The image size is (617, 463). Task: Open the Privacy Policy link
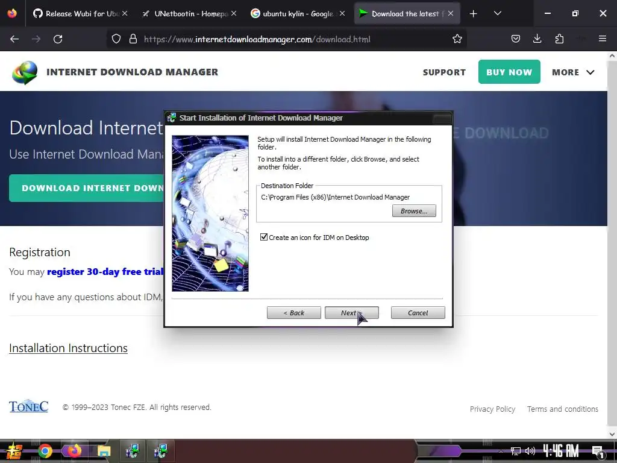click(x=492, y=409)
